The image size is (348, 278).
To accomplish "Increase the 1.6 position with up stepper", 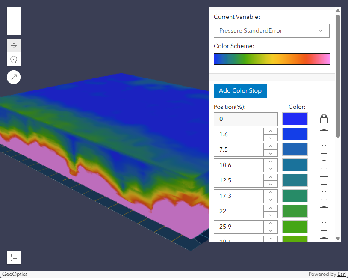I will point(271,131).
